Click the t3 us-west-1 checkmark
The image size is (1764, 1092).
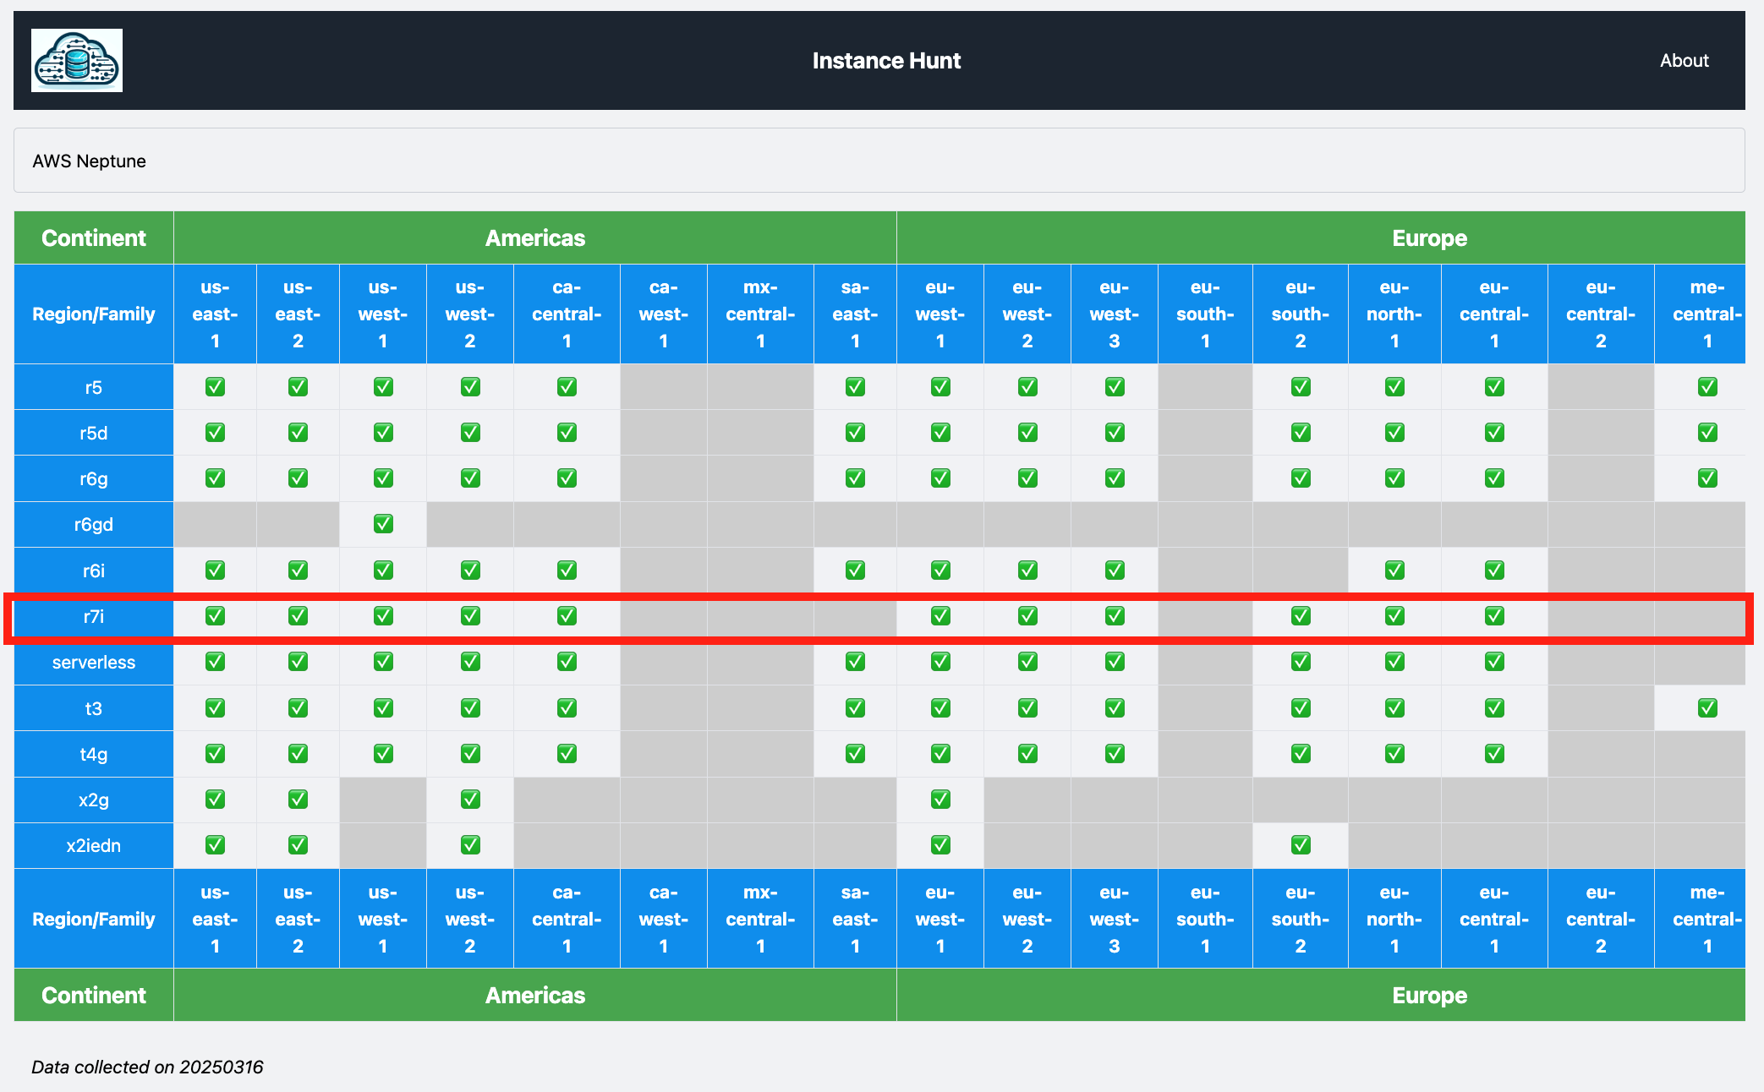[x=383, y=708]
